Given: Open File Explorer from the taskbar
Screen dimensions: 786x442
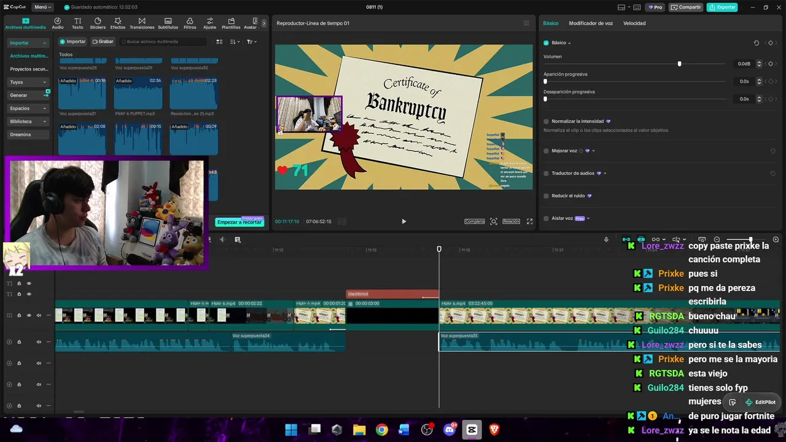Looking at the screenshot, I should 359,430.
